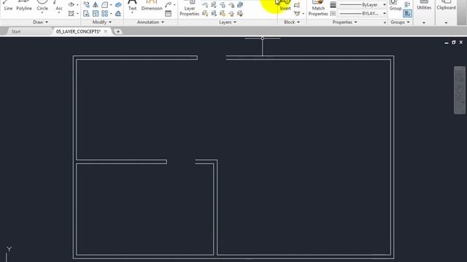
Task: Select the Line drawing tool
Action: click(8, 6)
